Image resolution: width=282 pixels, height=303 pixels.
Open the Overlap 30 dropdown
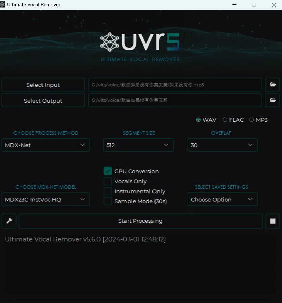pyautogui.click(x=223, y=145)
